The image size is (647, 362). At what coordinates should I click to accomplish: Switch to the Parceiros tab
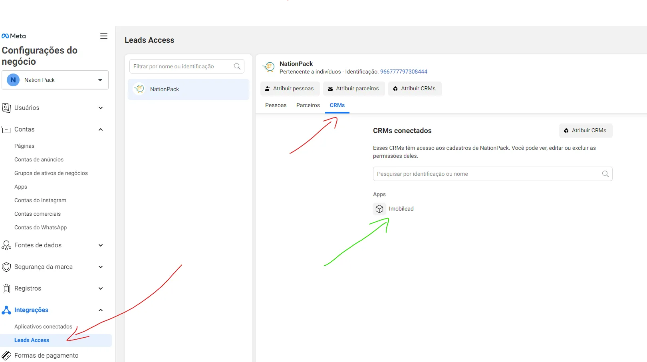click(x=308, y=105)
